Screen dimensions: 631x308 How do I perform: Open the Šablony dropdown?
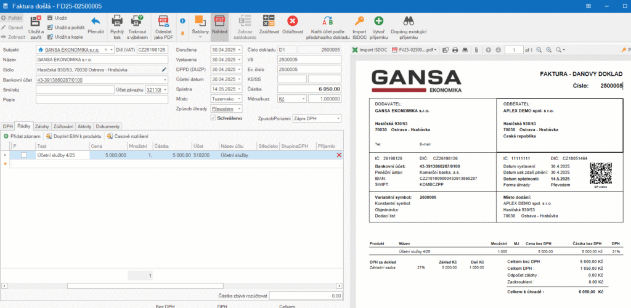(200, 26)
